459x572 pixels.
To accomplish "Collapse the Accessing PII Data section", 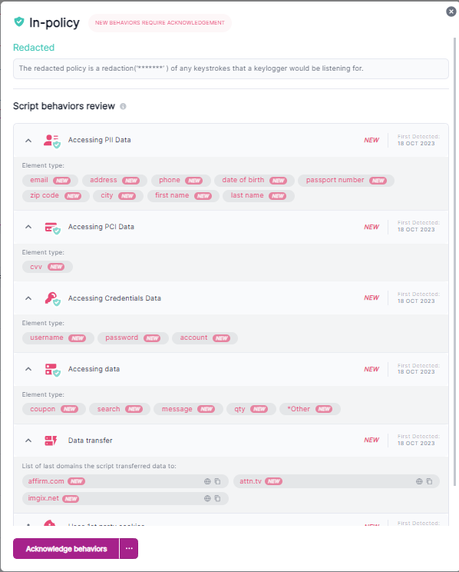I will pyautogui.click(x=28, y=141).
